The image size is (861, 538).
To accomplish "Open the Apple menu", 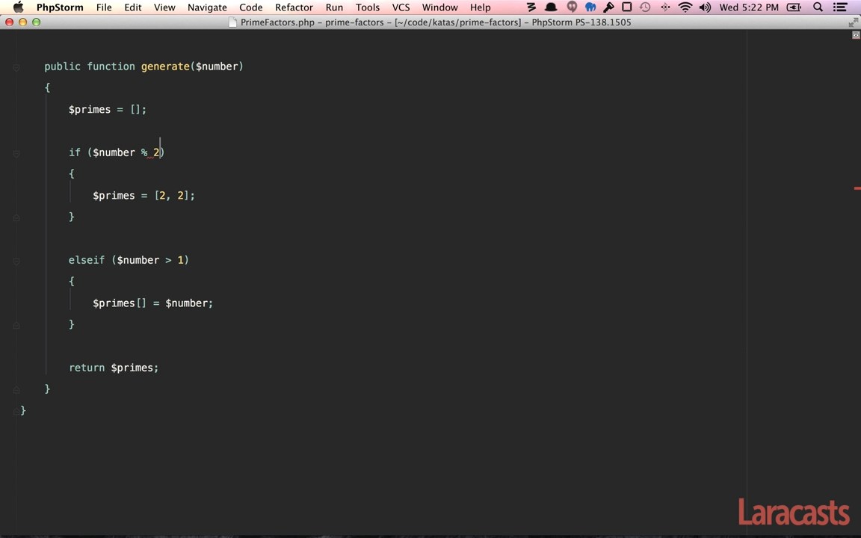I will [18, 7].
